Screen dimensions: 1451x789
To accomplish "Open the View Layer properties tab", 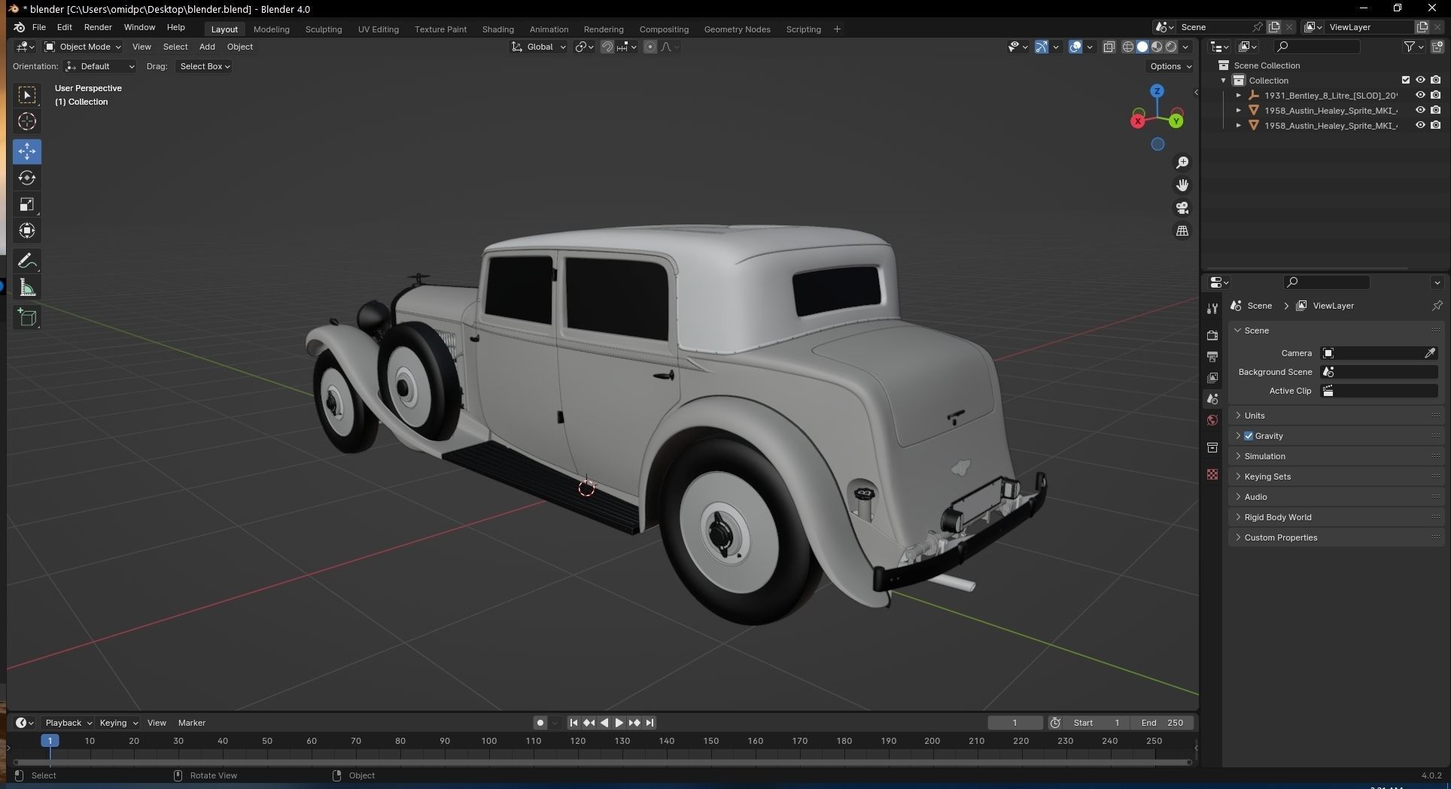I will coord(1212,377).
